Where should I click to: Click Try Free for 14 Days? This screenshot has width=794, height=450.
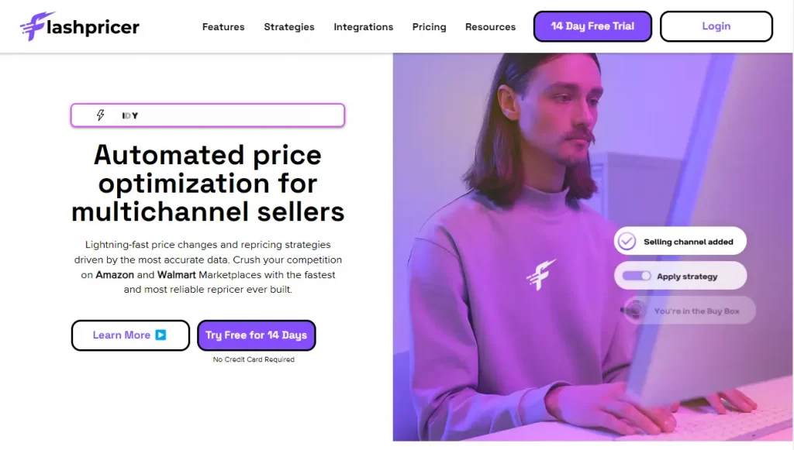coord(256,335)
